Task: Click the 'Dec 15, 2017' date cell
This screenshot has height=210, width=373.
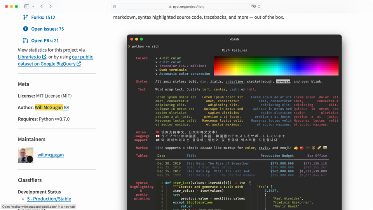Action: [x=169, y=171]
